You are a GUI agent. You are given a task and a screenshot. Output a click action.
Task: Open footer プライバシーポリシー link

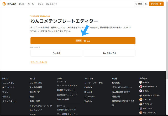(x=122, y=87)
